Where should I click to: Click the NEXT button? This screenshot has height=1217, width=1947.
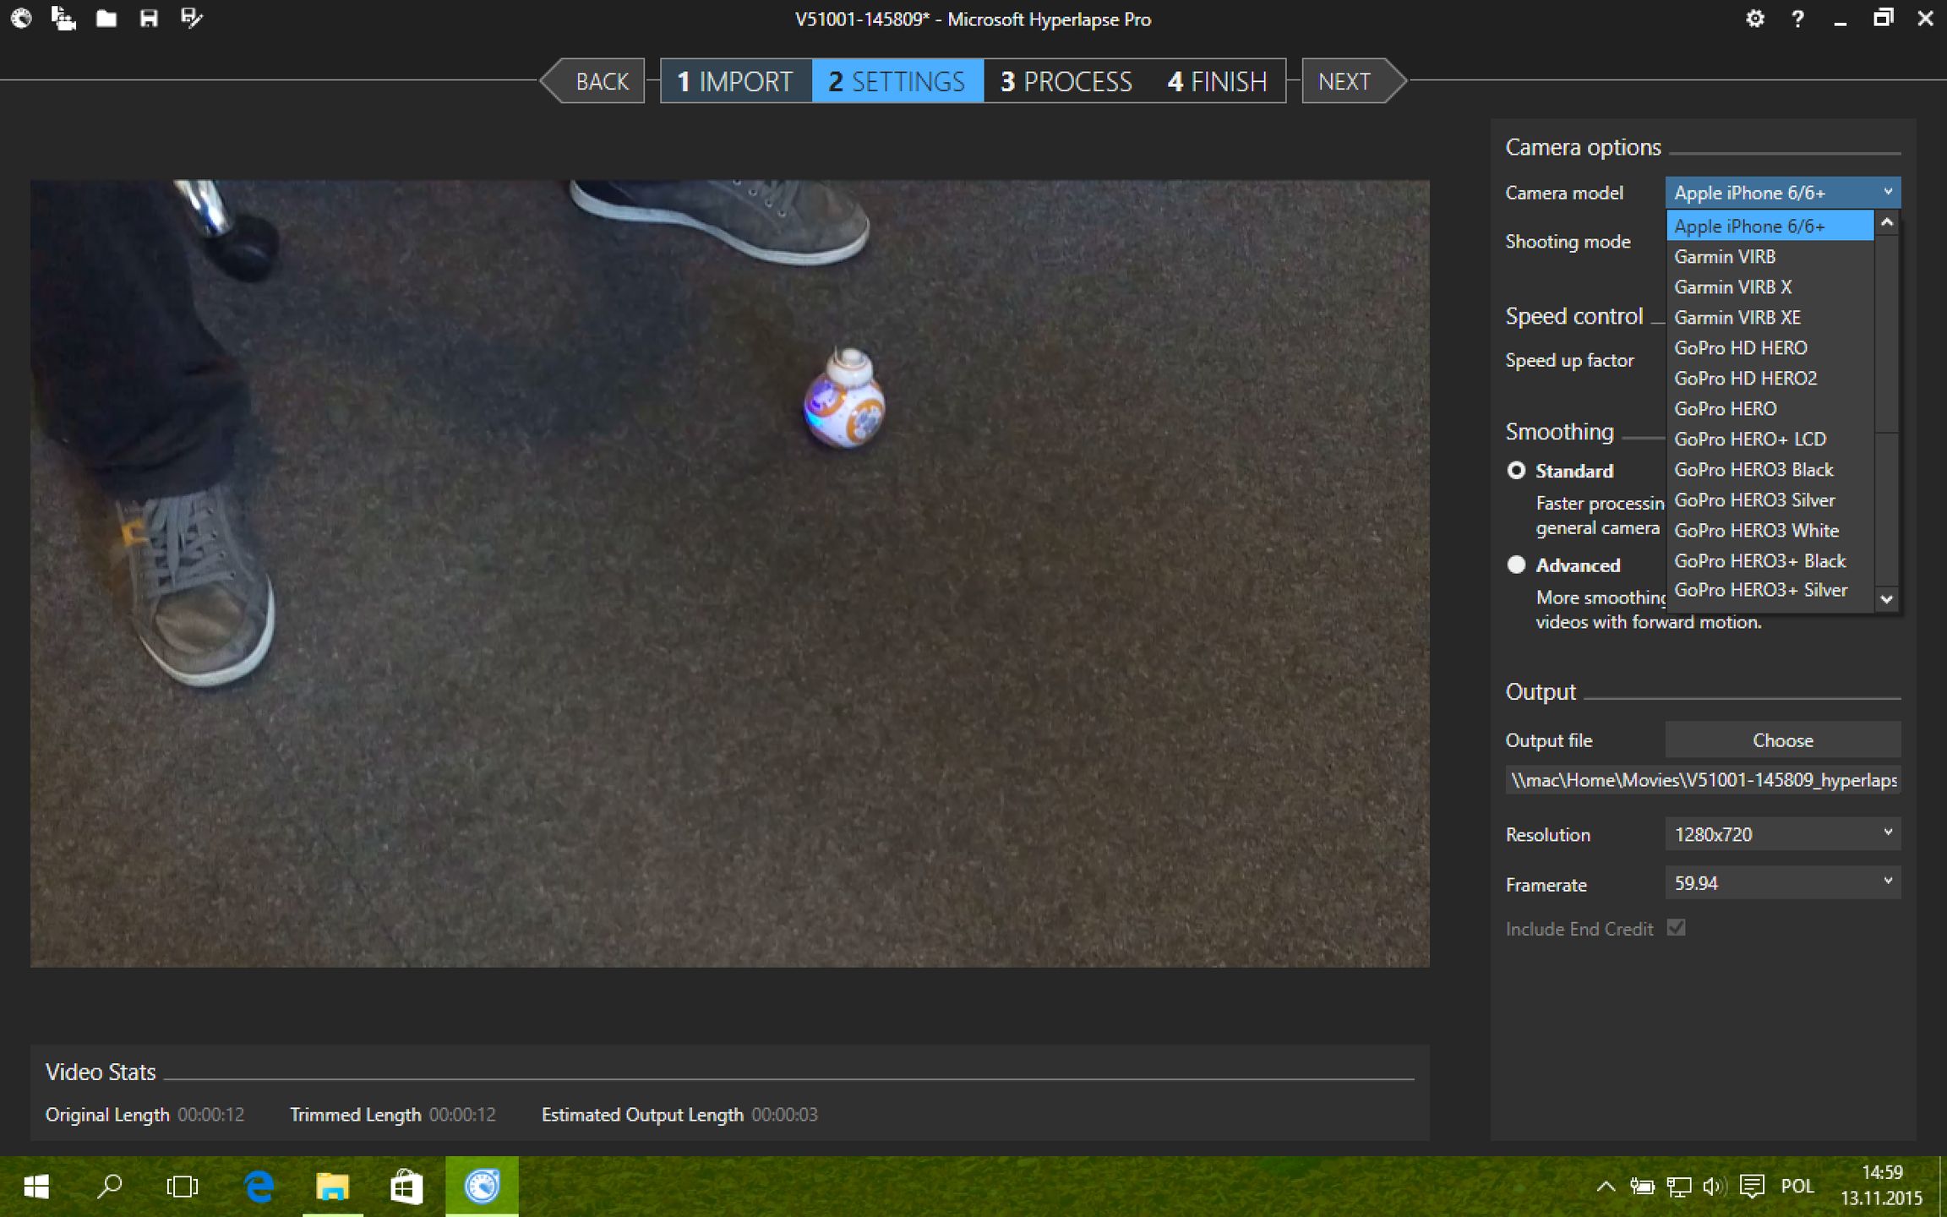(1345, 81)
